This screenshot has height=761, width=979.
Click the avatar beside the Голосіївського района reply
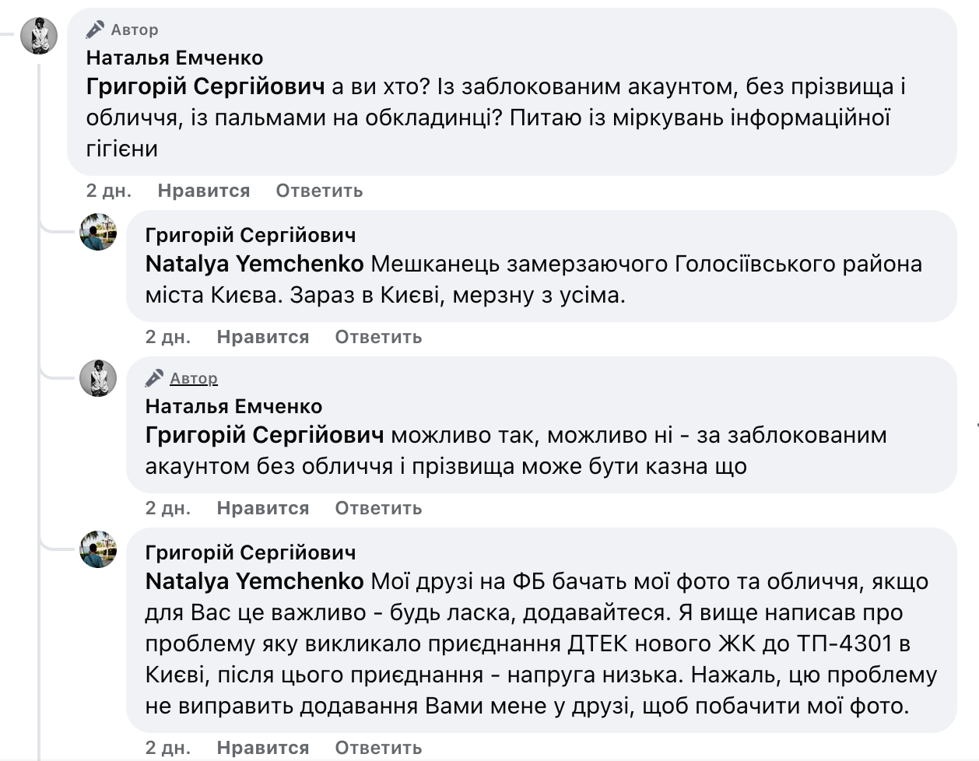coord(98,232)
